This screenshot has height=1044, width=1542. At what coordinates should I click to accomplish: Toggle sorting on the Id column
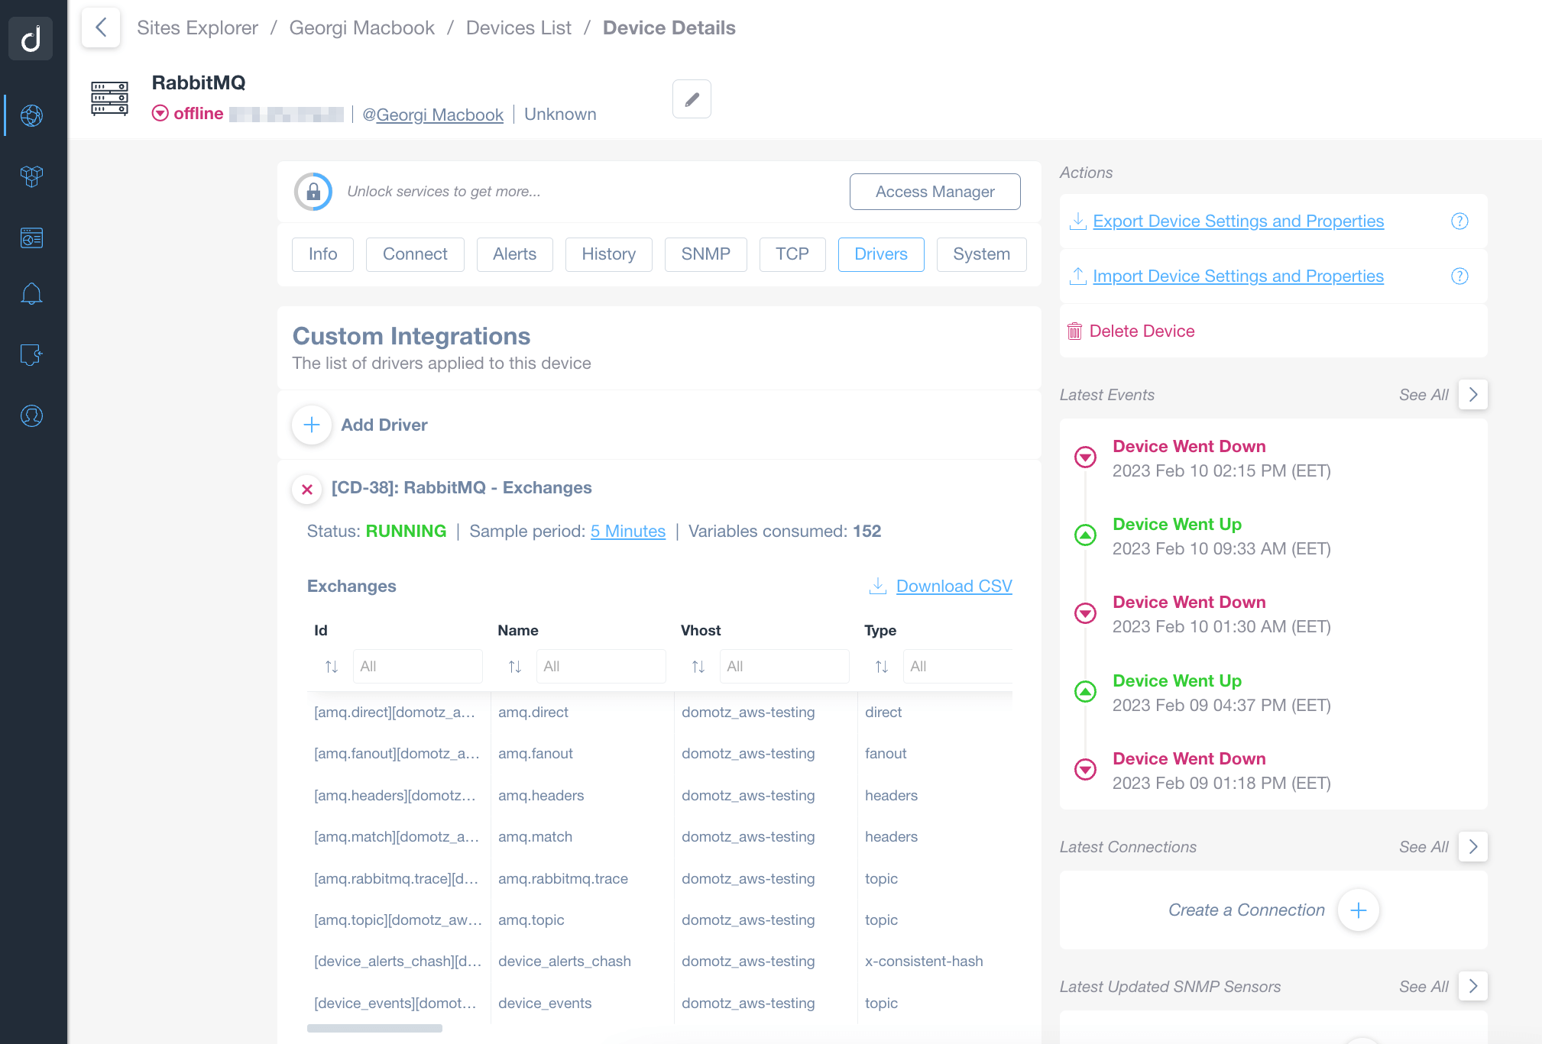332,666
